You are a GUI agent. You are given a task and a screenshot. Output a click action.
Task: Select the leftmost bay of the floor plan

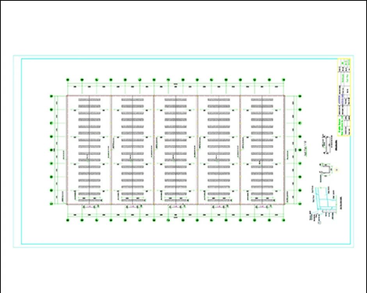[89, 150]
